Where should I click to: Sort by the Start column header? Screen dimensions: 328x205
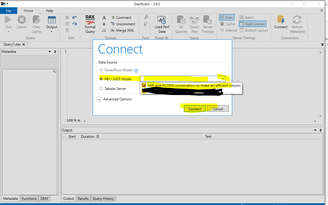click(72, 137)
